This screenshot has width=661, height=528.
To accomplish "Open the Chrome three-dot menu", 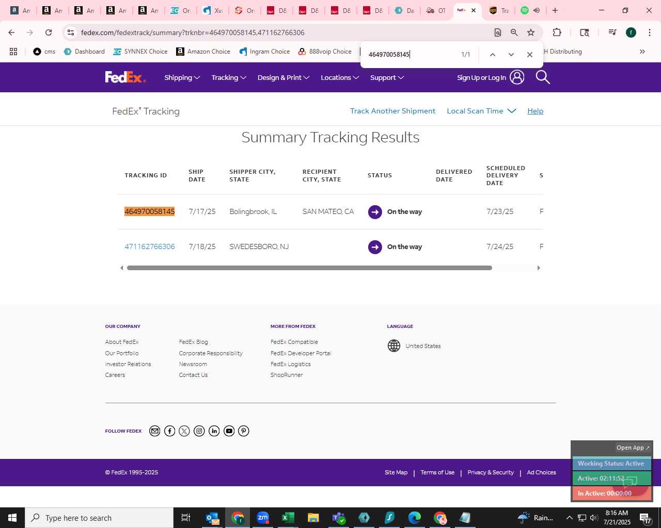I will point(650,32).
